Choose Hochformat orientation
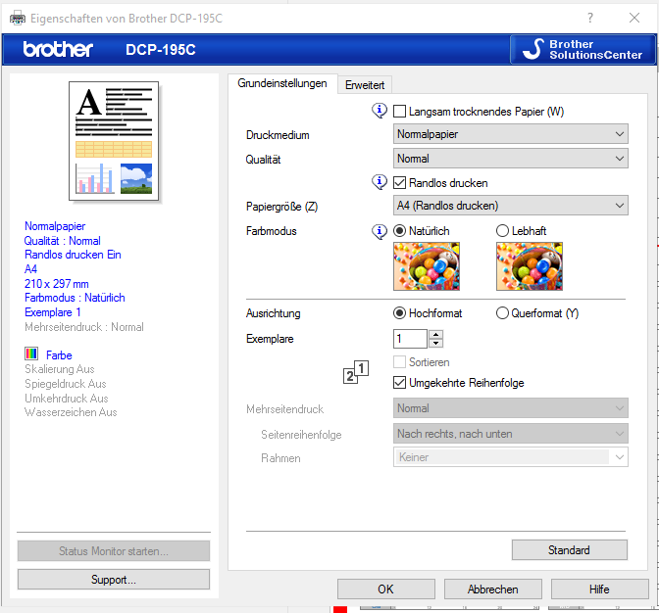Screen dimensions: 659x613 (399, 313)
